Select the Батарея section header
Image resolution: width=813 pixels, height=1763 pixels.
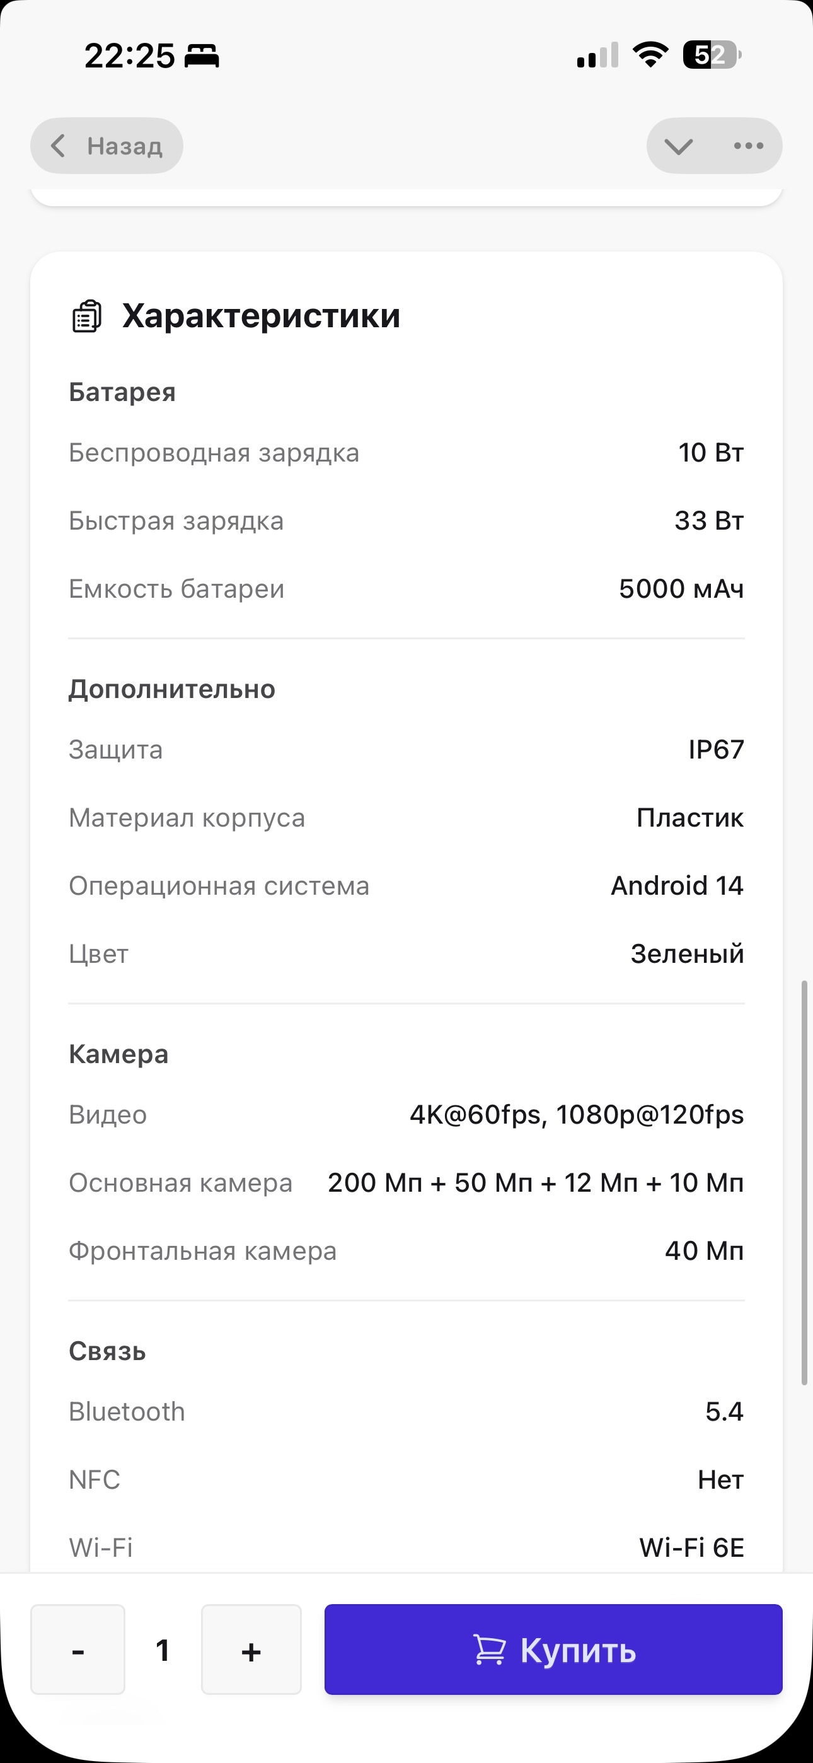point(122,392)
